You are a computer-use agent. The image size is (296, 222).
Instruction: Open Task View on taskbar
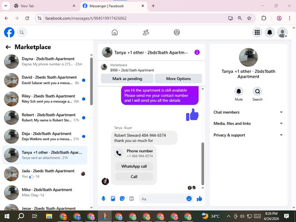coord(35,216)
